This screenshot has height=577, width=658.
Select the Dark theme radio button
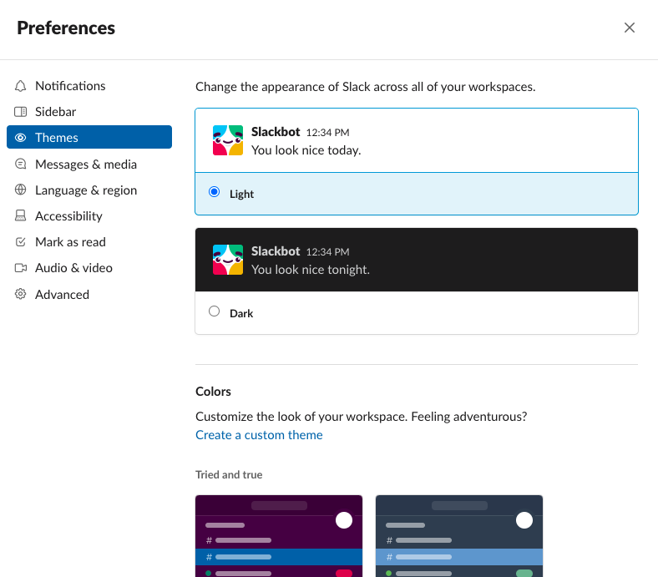click(214, 311)
